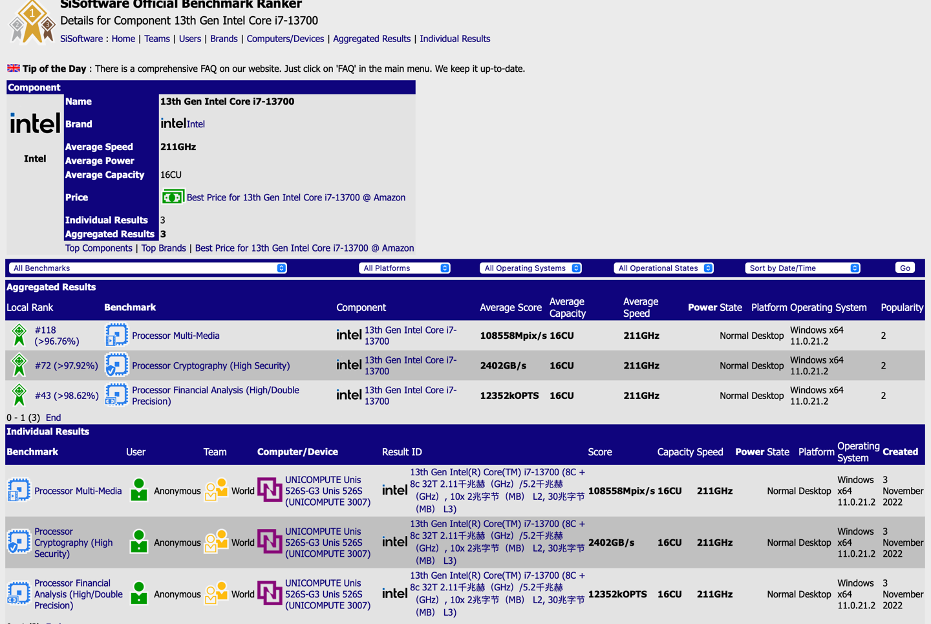Open rank #43 (>98.62%) link
The width and height of the screenshot is (931, 624).
[x=67, y=395]
